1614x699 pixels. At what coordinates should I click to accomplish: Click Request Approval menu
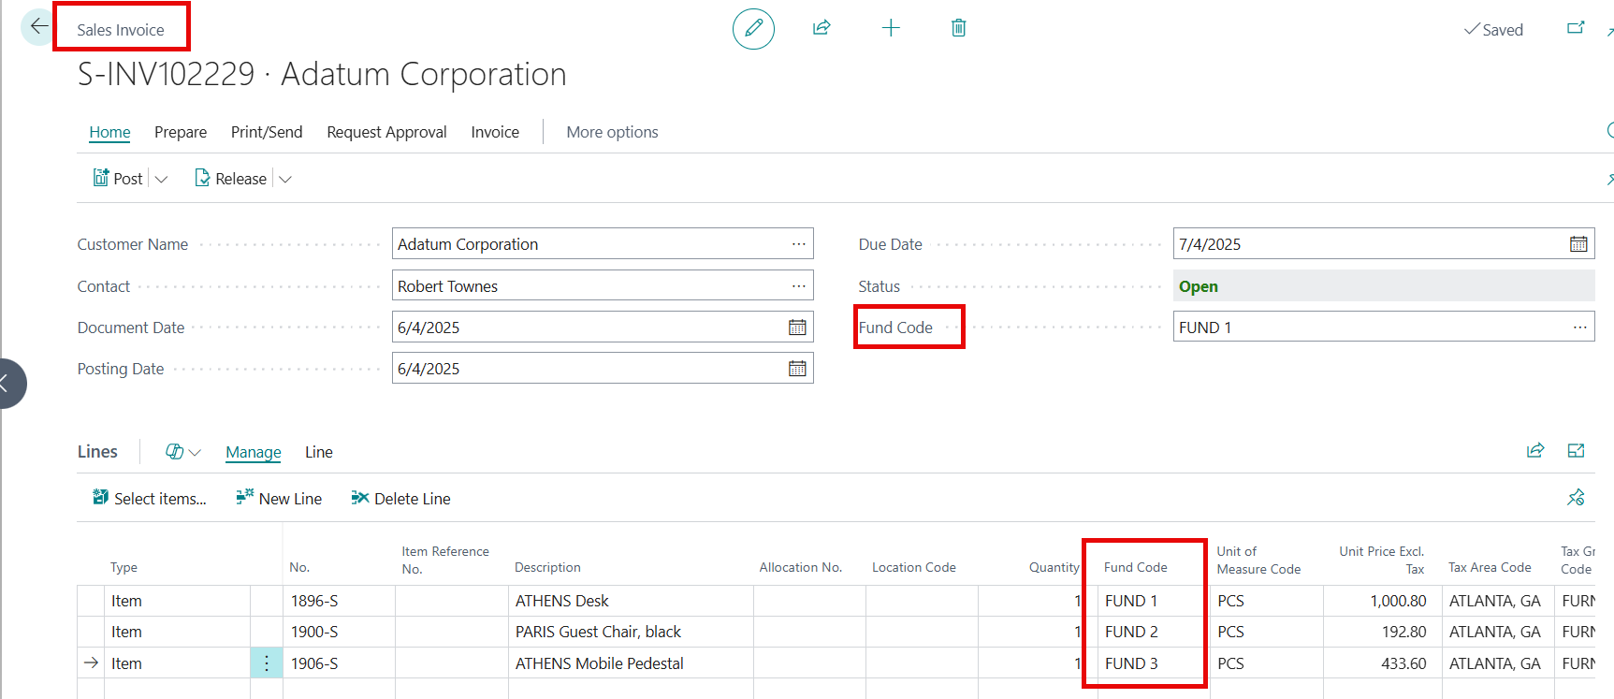point(386,132)
